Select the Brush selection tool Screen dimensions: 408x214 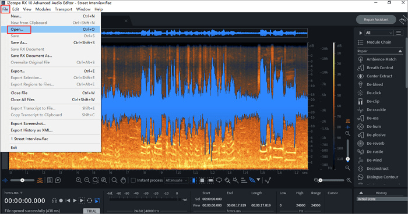click(x=227, y=180)
